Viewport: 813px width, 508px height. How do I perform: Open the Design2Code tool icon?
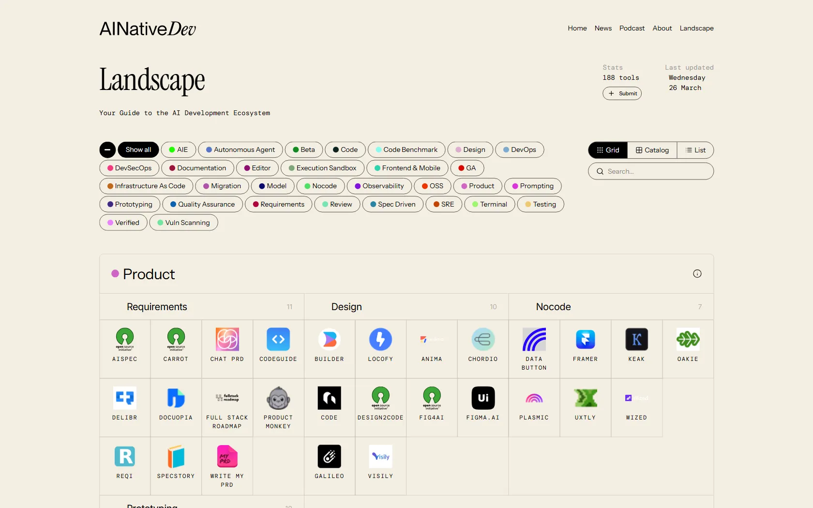[x=381, y=398]
